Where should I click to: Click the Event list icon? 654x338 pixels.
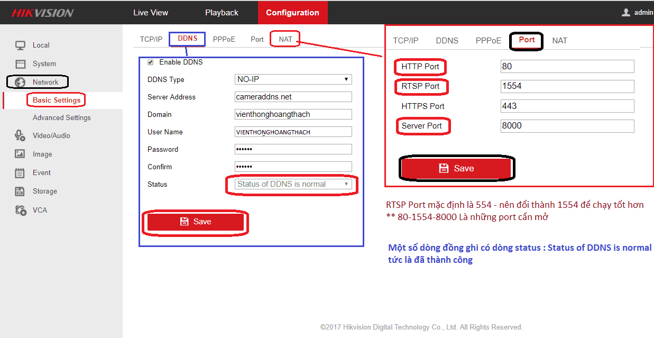pos(20,173)
